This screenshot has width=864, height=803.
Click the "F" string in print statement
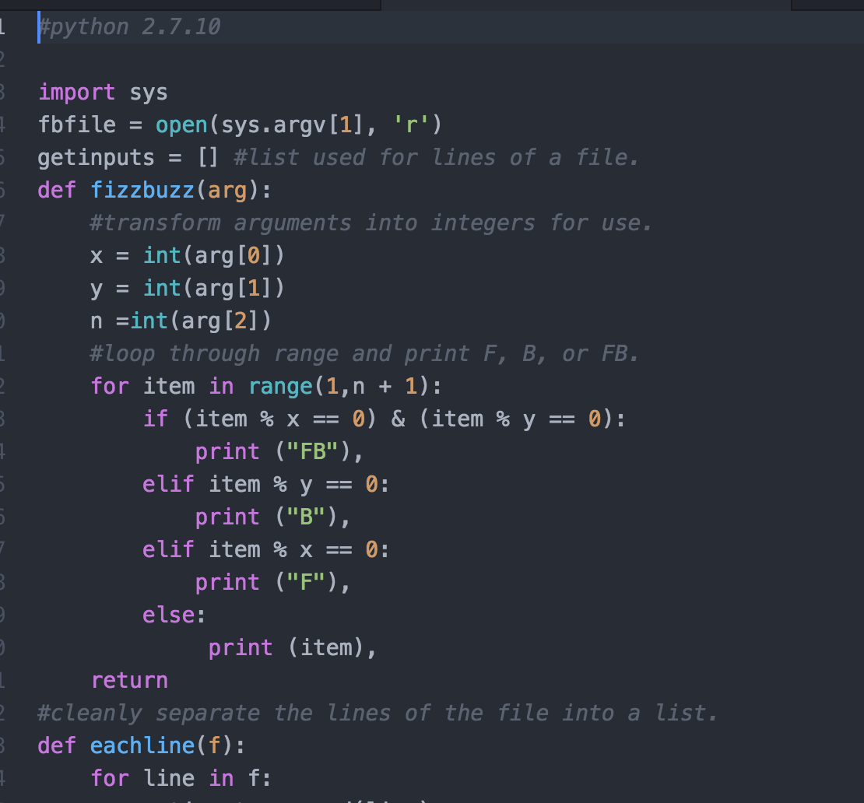pos(306,583)
